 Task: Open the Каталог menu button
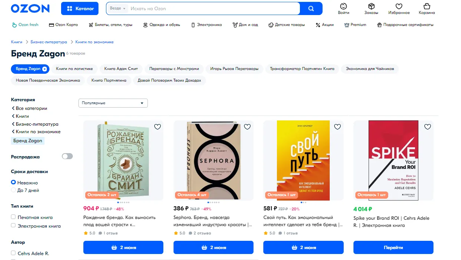(80, 8)
